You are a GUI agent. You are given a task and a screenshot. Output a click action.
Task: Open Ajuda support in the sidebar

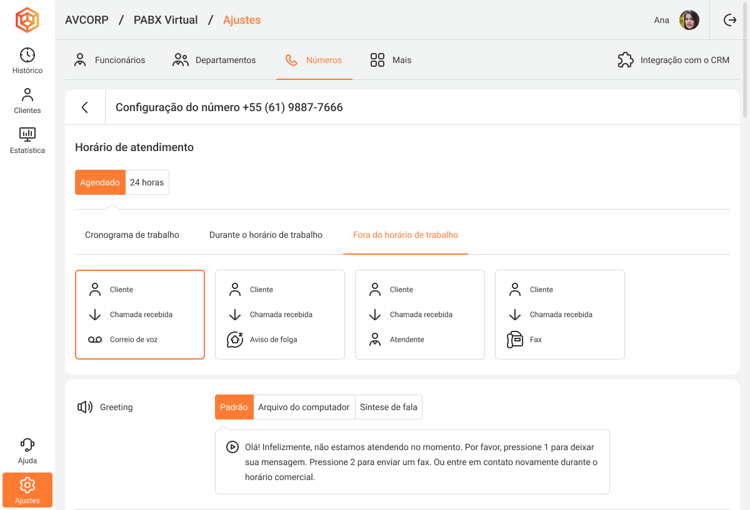pos(27,451)
